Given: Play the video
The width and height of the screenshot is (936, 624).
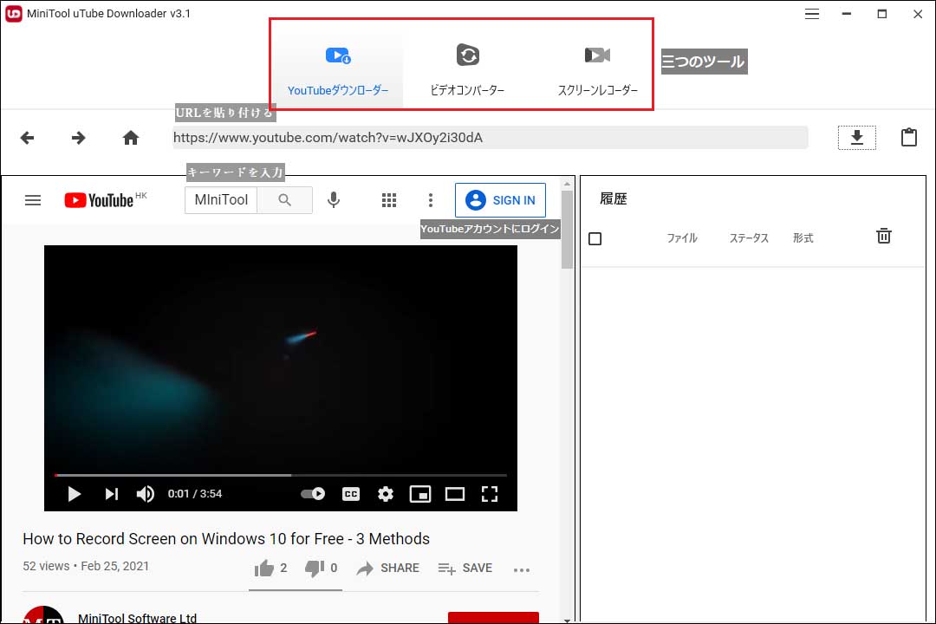Looking at the screenshot, I should 74,494.
